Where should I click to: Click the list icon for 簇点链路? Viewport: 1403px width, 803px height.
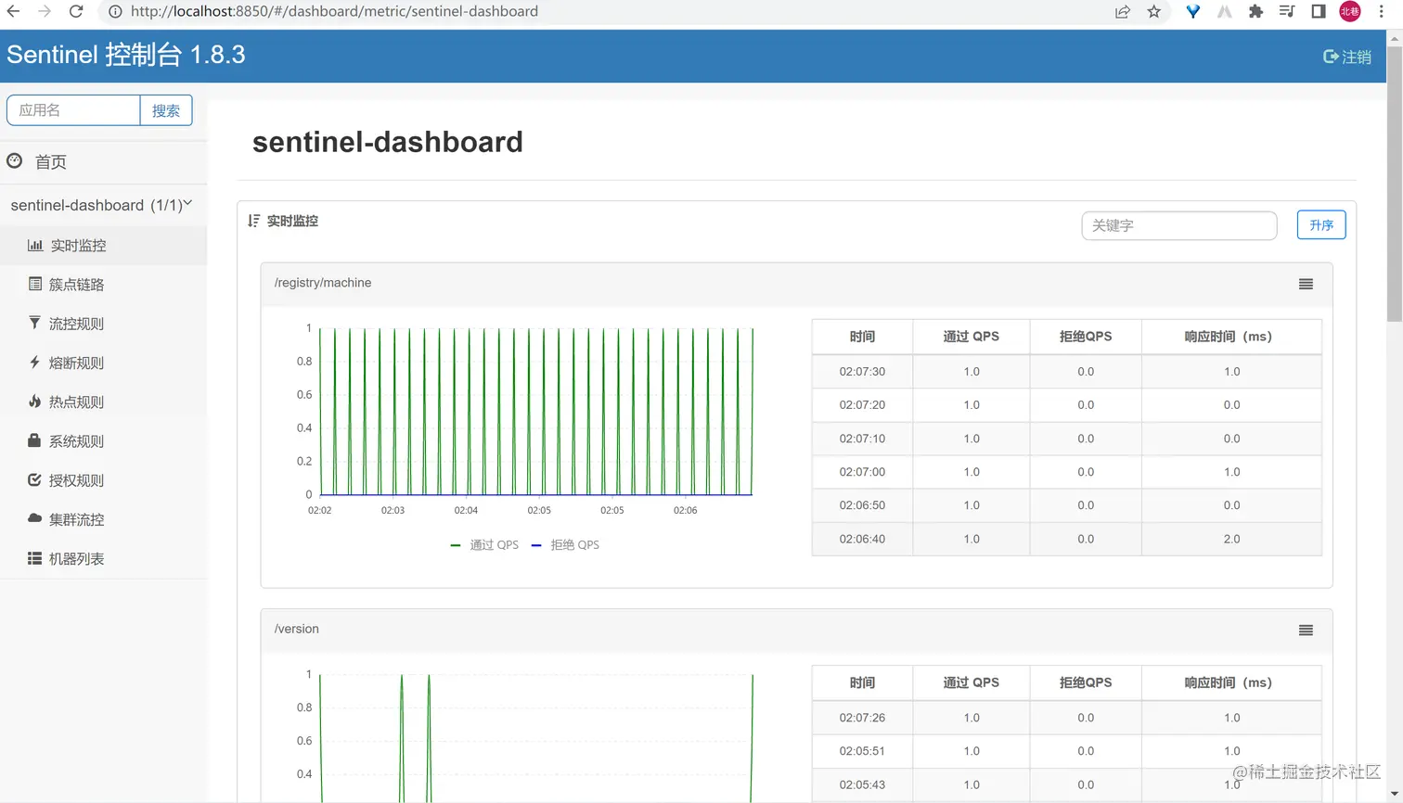pos(35,284)
